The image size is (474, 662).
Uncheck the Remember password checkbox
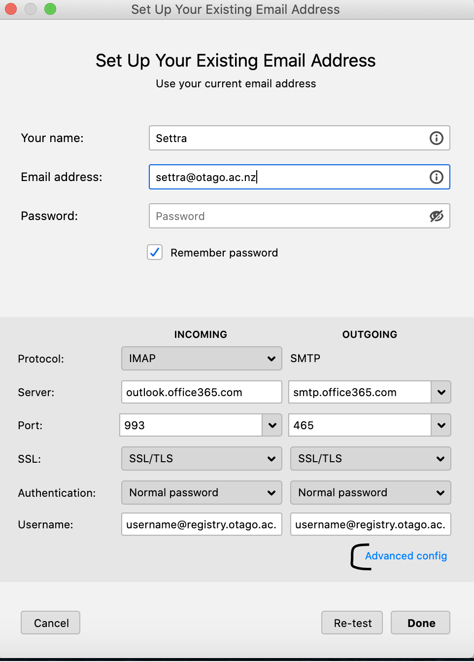tap(155, 253)
